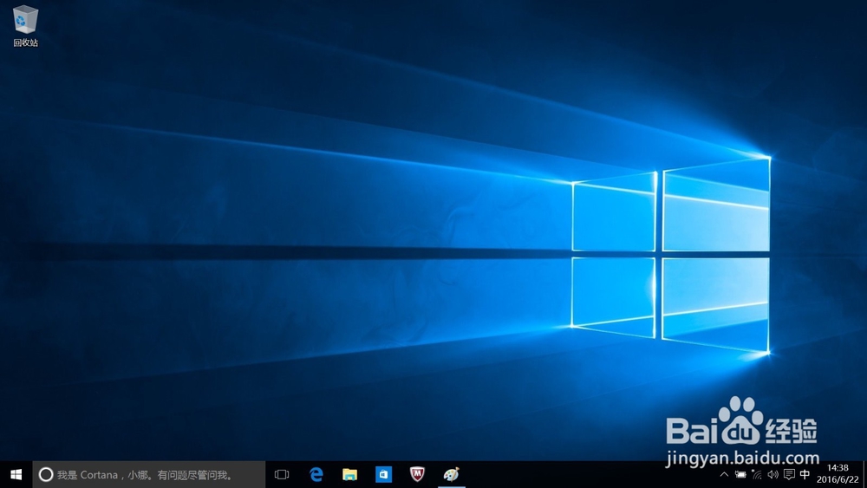This screenshot has height=488, width=867.
Task: Open File Explorer from taskbar
Action: (x=349, y=474)
